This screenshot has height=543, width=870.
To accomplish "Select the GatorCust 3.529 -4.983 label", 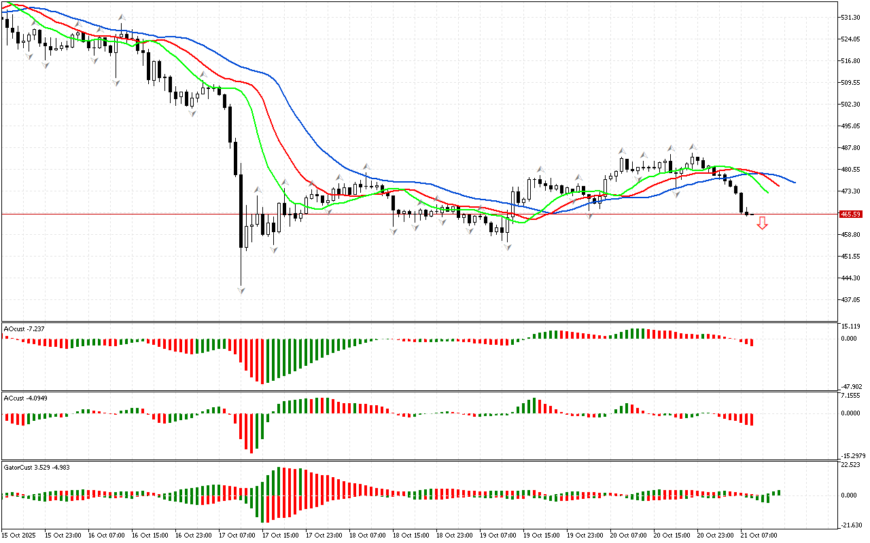I will [37, 467].
